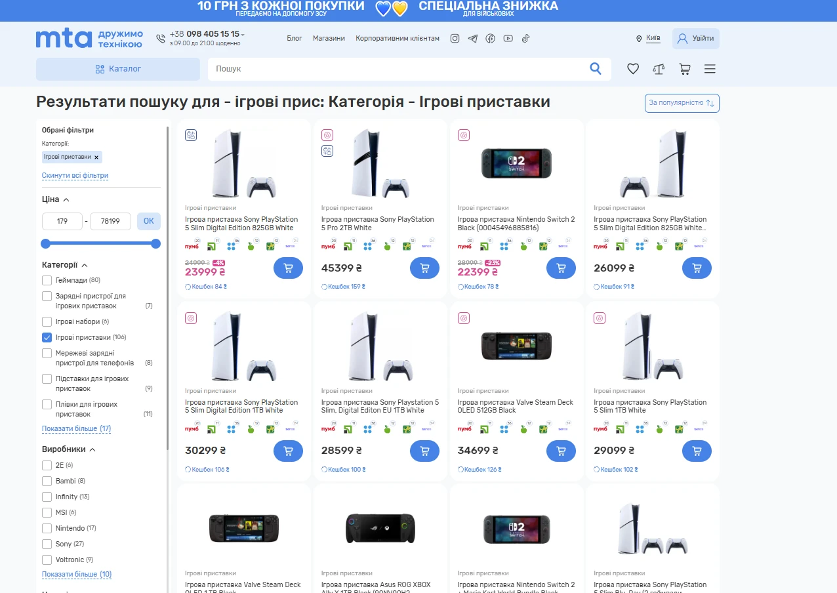Click the Увійти login button

696,39
